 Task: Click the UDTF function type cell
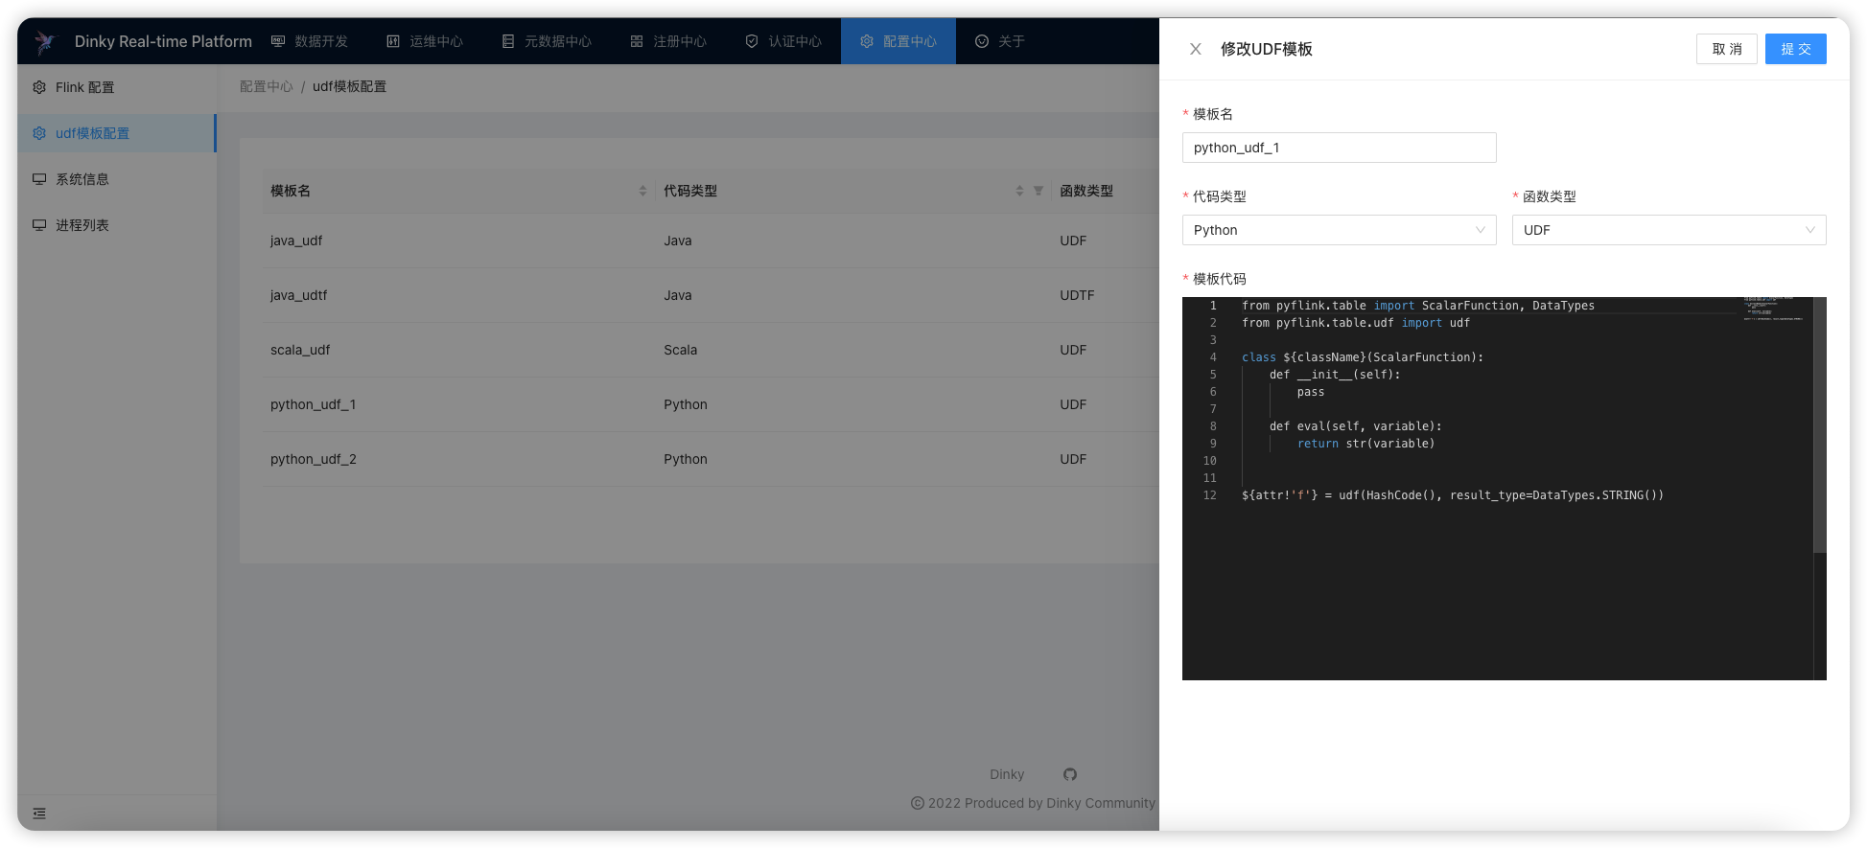[1077, 295]
